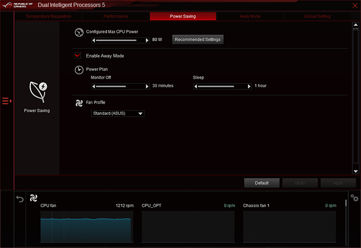Click the back arrow icon in the bottom panel
Viewport: 361px width, 248px height.
click(x=20, y=199)
